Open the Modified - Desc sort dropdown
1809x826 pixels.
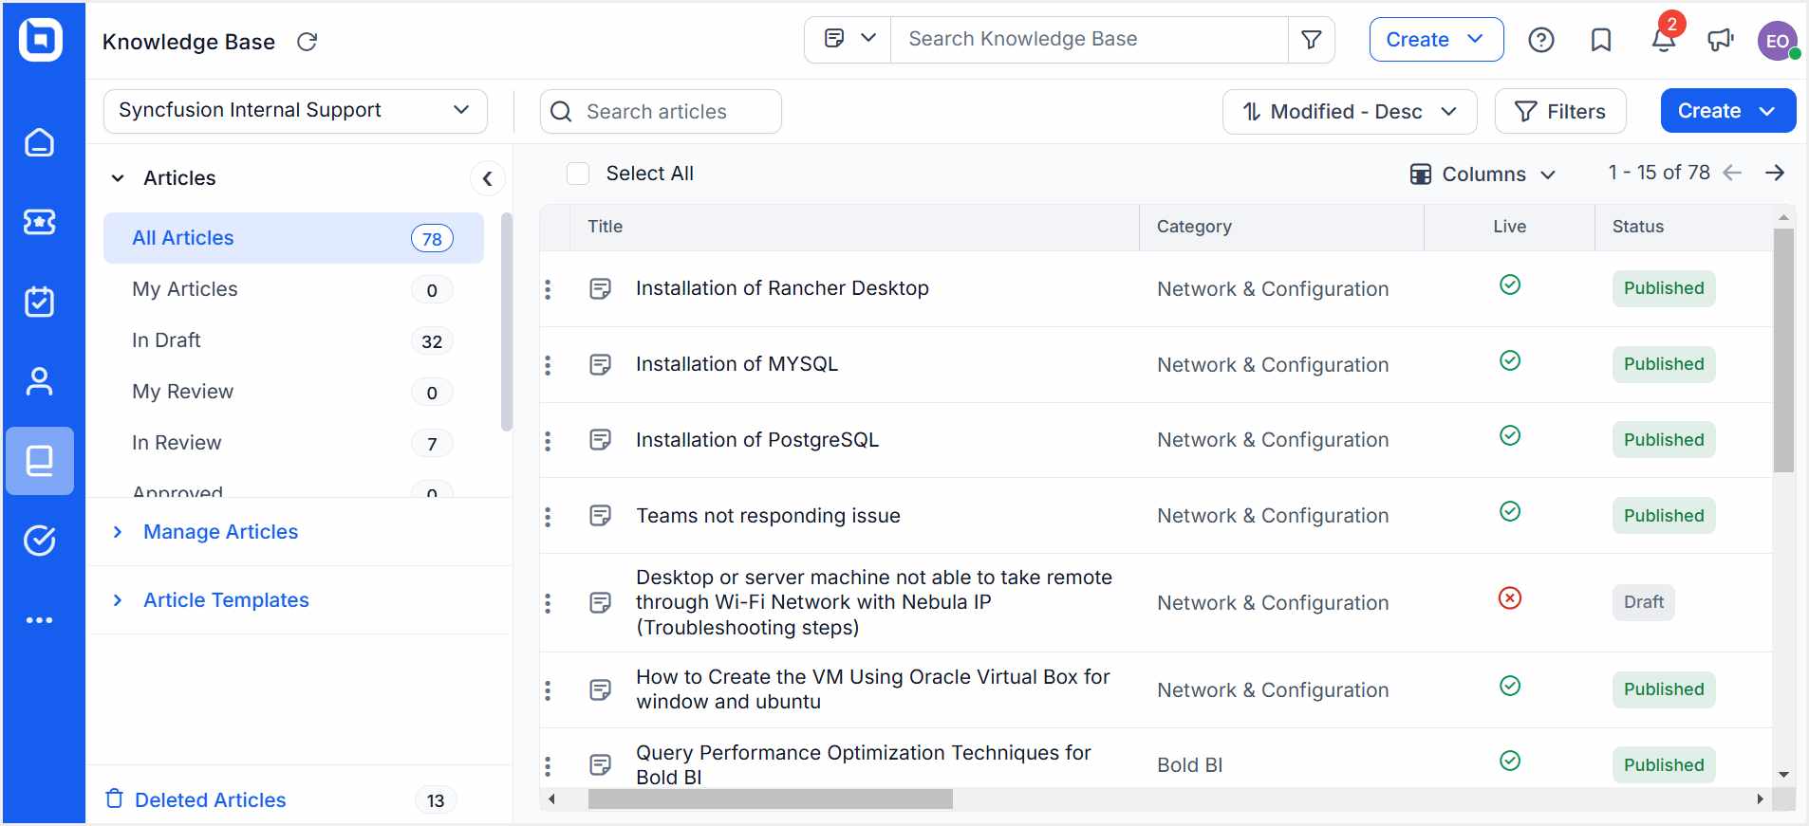[1350, 112]
